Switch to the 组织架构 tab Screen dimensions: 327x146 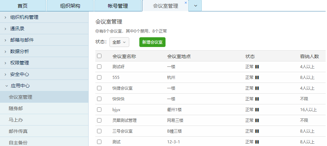pos(70,6)
